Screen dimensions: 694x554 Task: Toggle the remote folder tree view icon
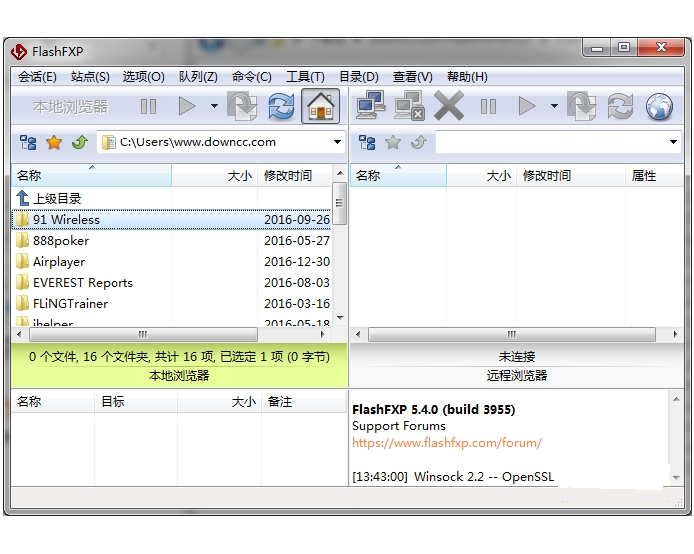coord(367,142)
